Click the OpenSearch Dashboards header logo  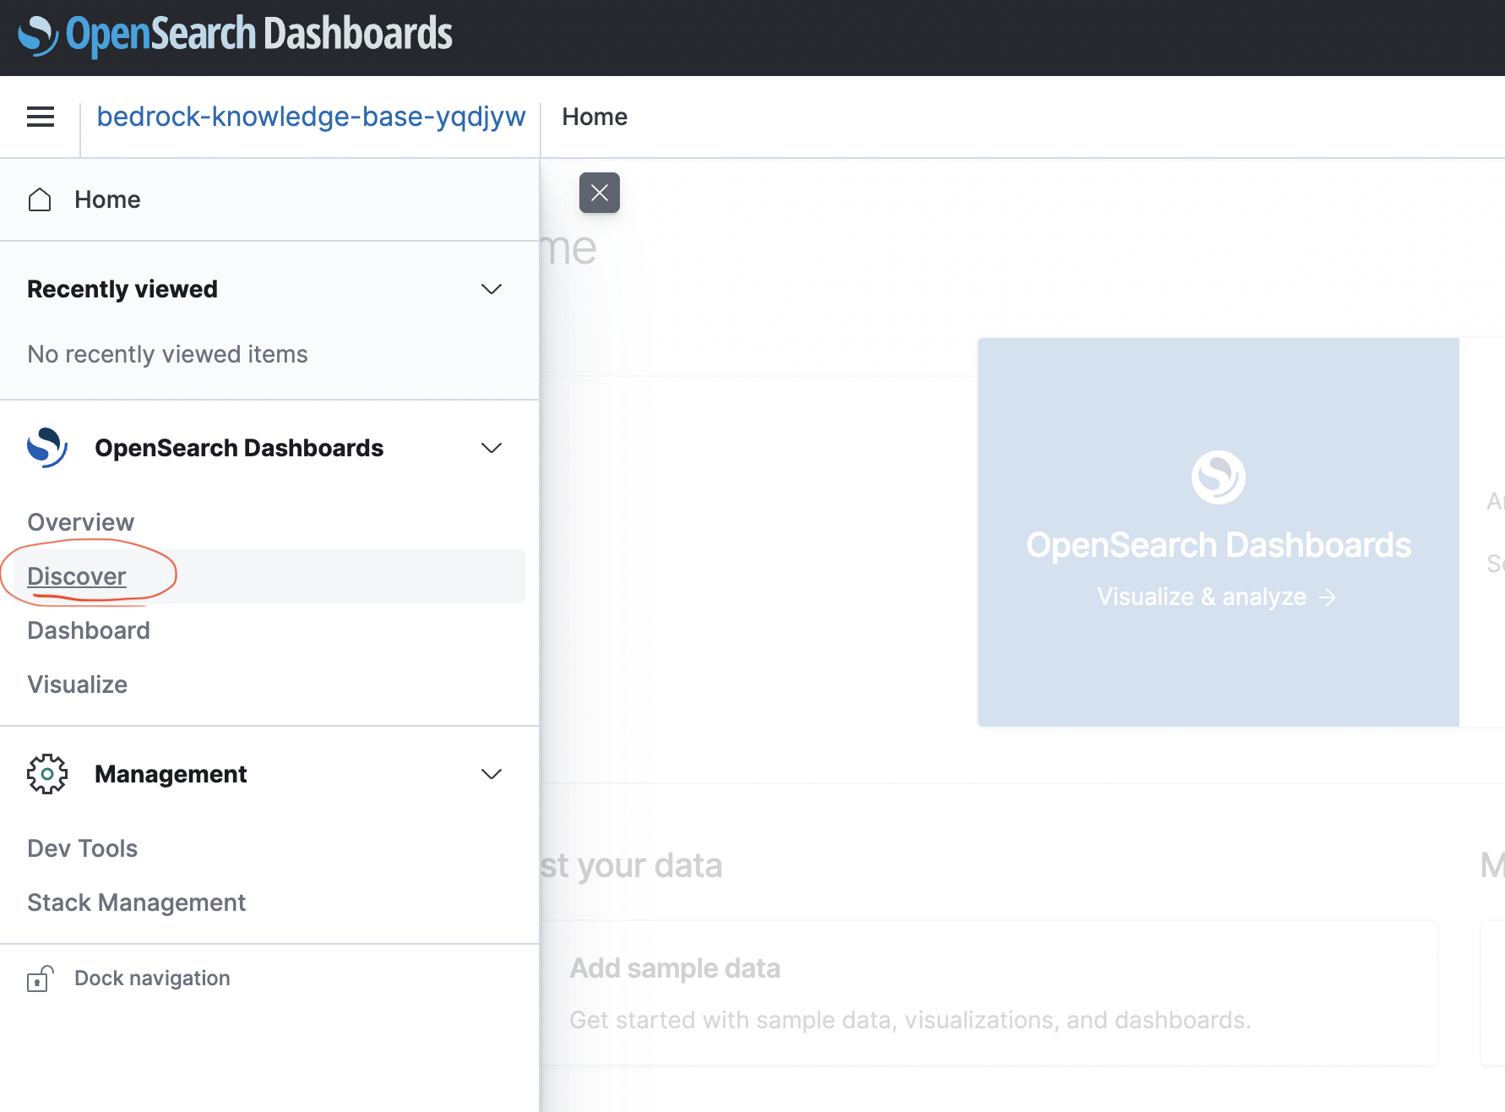tap(235, 35)
